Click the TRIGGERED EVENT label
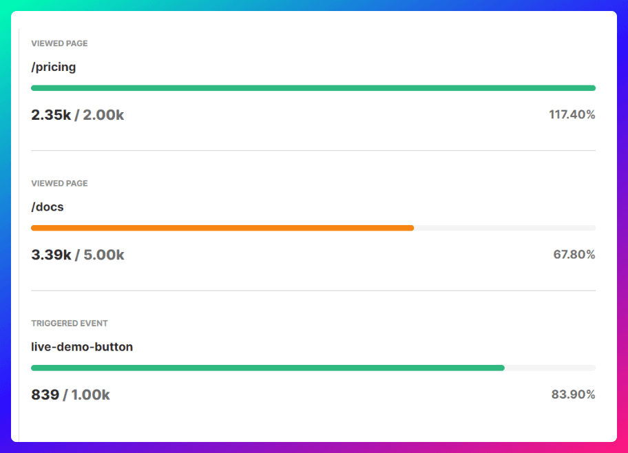 coord(69,324)
